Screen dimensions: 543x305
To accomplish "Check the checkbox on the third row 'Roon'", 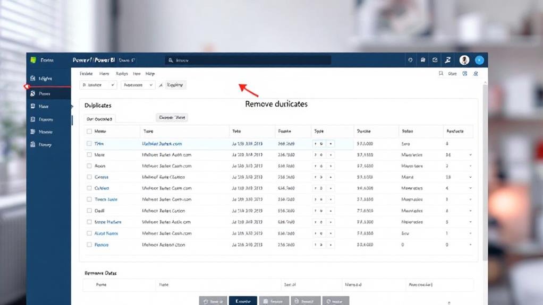I will pos(89,166).
